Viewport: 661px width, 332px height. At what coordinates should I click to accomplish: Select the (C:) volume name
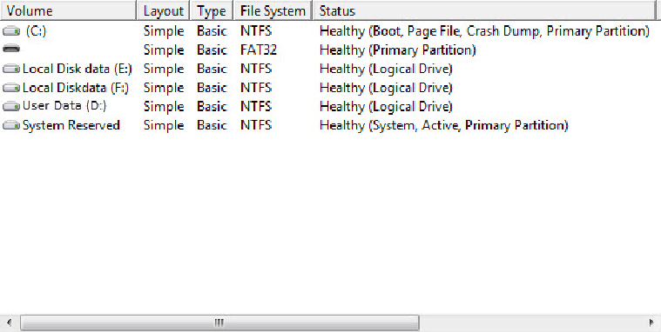coord(36,31)
